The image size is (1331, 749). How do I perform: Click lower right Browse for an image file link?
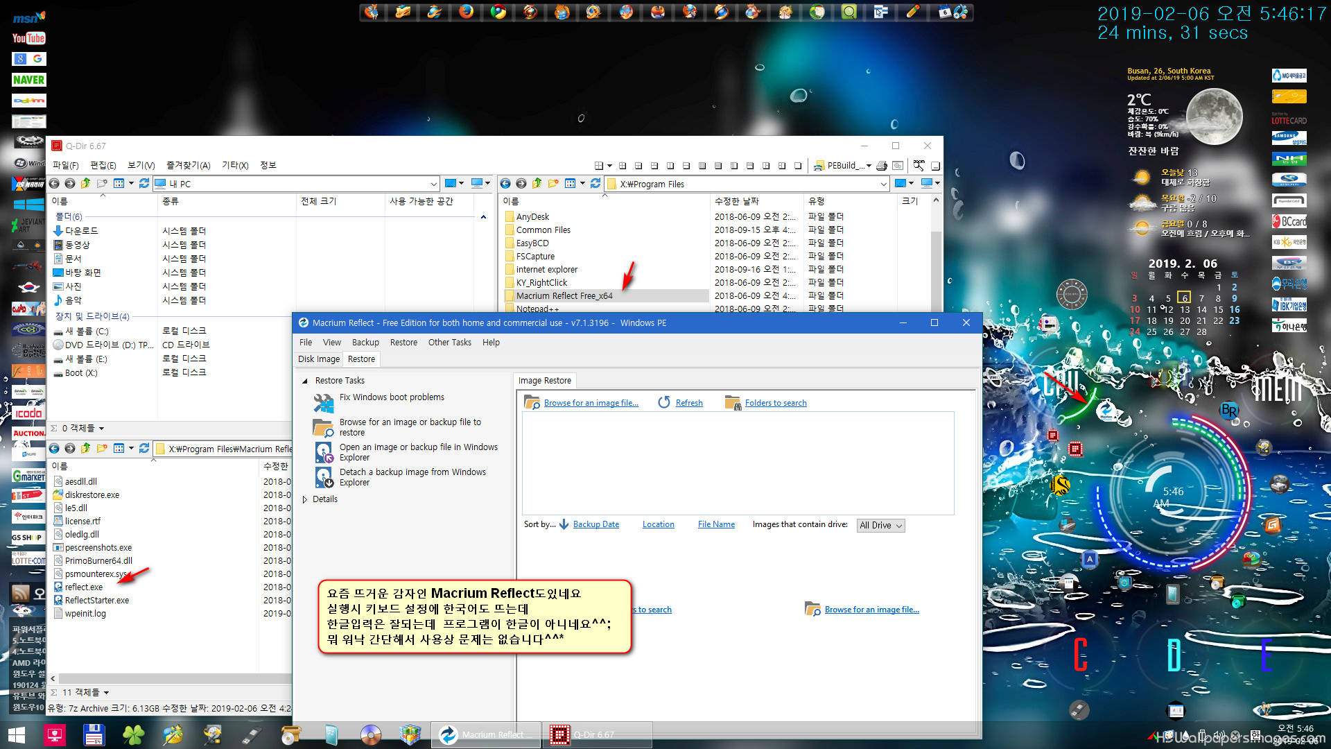871,610
